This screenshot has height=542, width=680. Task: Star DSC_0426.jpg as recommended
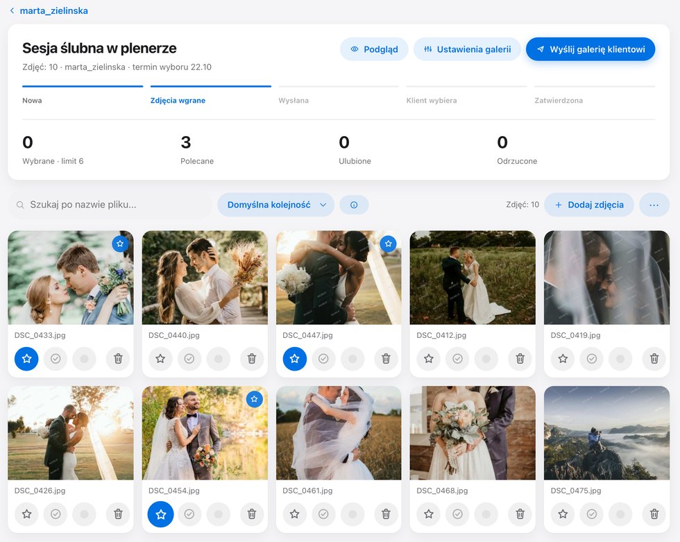pyautogui.click(x=26, y=514)
